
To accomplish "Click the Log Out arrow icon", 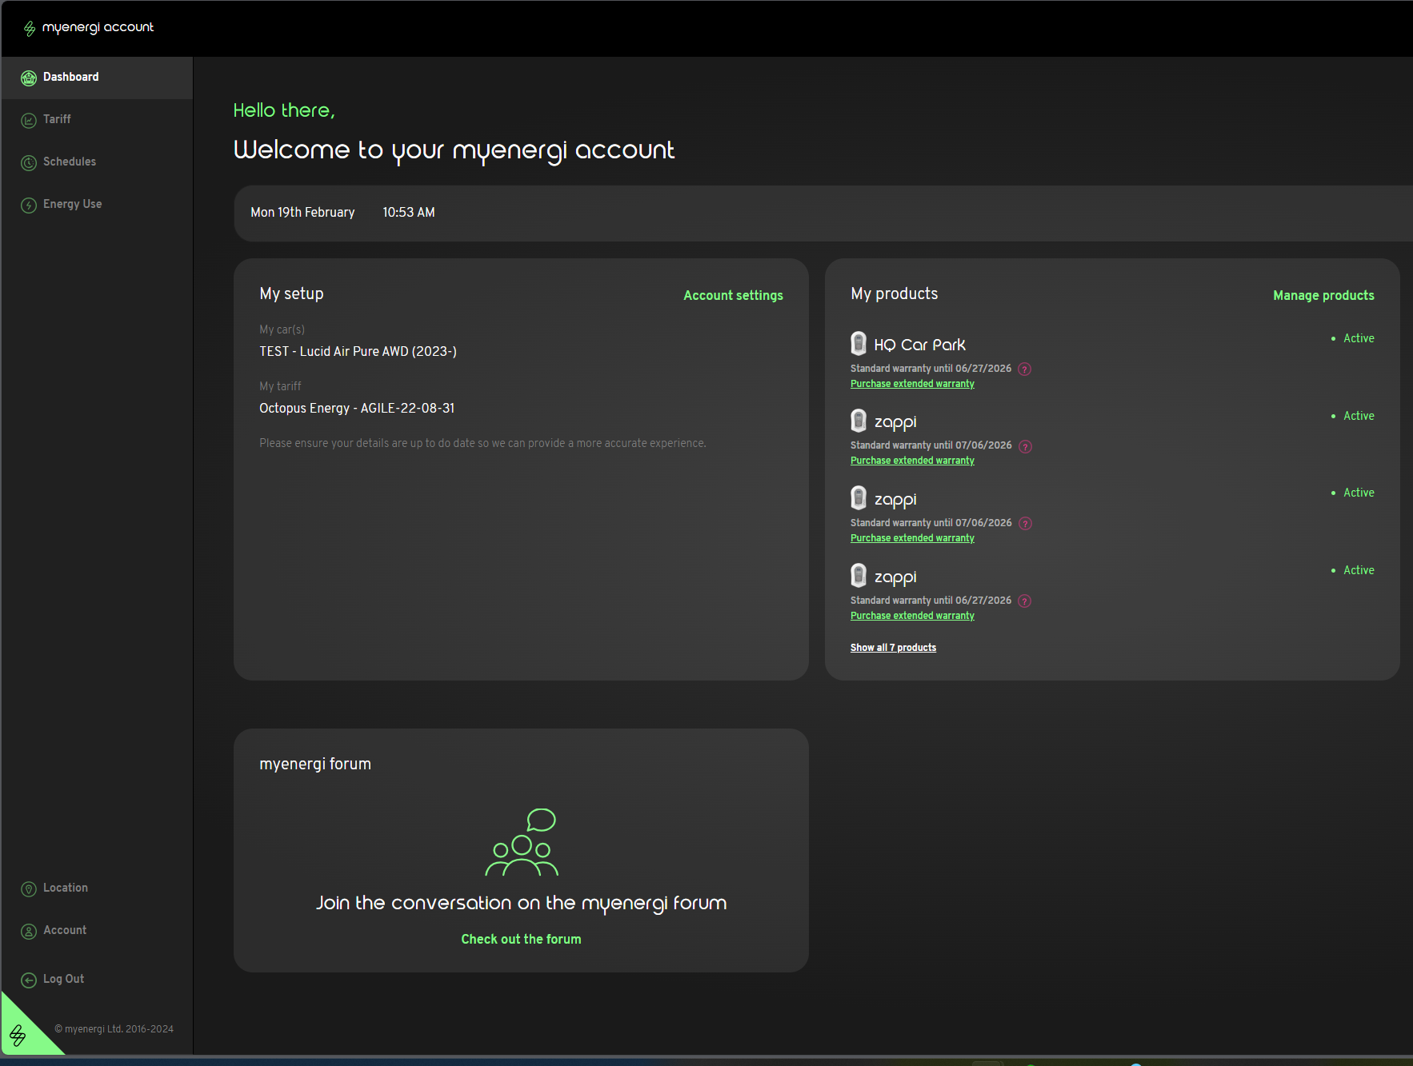I will (29, 980).
